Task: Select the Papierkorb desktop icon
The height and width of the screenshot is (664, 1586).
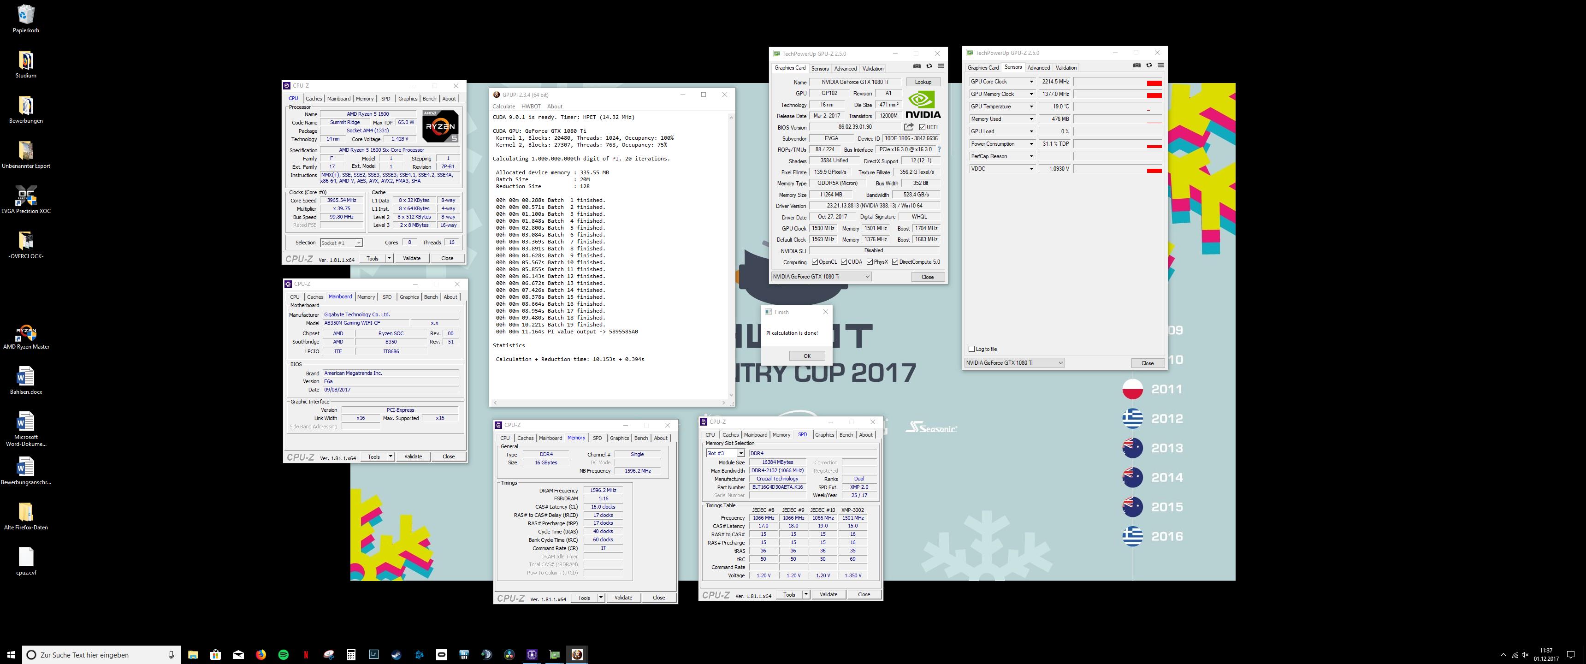Action: point(26,18)
